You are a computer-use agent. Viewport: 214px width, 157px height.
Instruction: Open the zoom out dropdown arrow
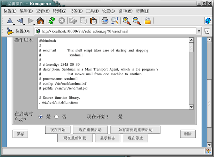coord(140,24)
